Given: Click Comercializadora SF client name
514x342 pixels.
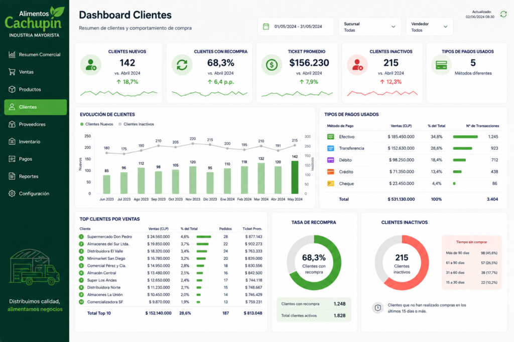Looking at the screenshot, I should pyautogui.click(x=105, y=302).
